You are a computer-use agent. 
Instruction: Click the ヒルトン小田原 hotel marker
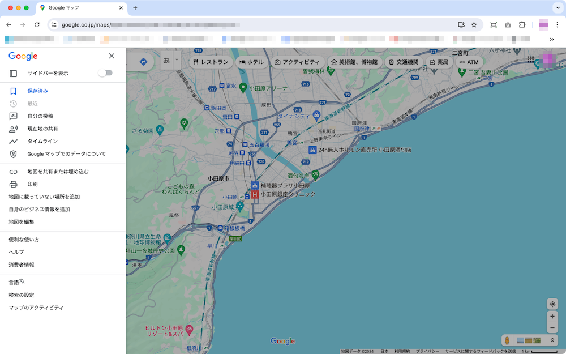point(189,330)
